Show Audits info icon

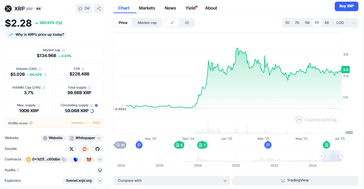pos(18,170)
